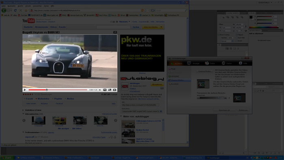Image resolution: width=284 pixels, height=160 pixels.
Task: Collapse the Textkommentare section
Action: [x=23, y=132]
